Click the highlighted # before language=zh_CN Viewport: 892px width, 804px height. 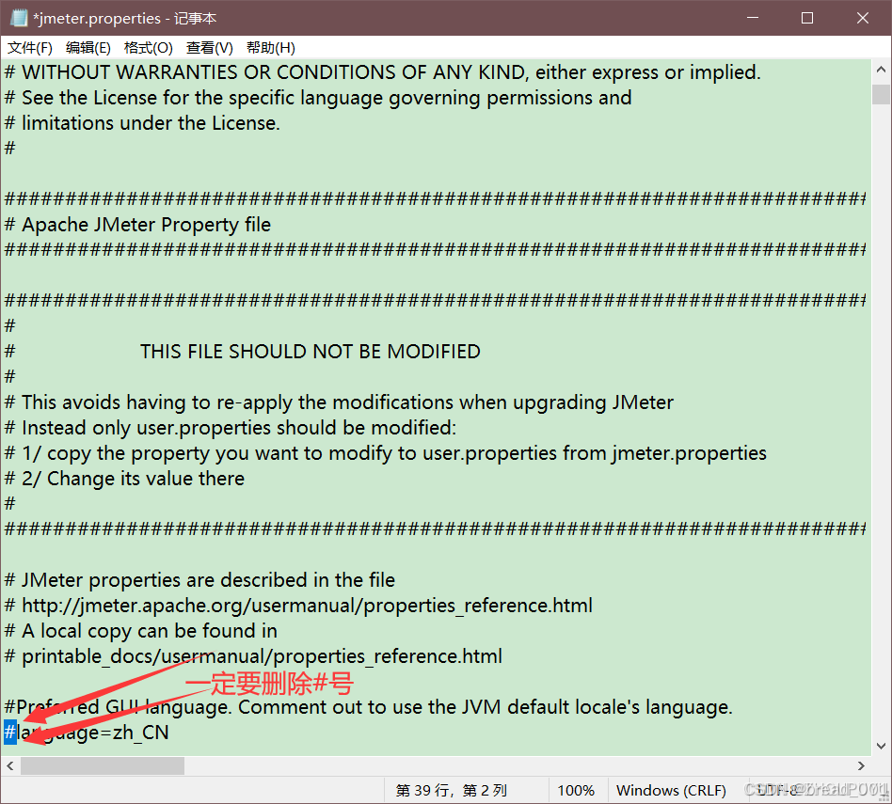8,732
